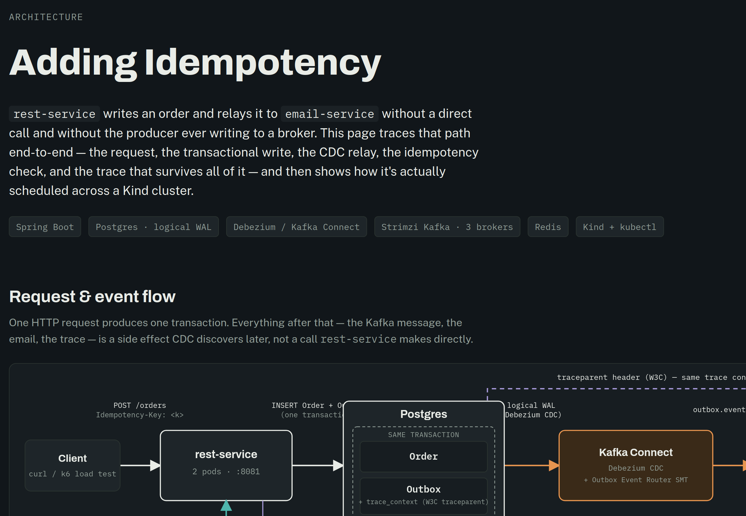The image size is (746, 516).
Task: Click the logical WAL label
Action: [x=531, y=405]
